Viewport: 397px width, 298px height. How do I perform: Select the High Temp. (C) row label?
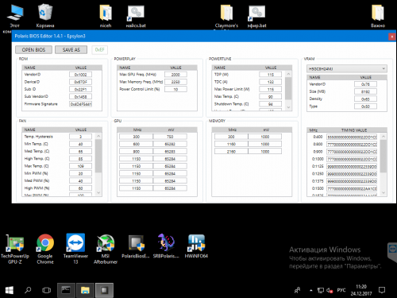pos(37,159)
